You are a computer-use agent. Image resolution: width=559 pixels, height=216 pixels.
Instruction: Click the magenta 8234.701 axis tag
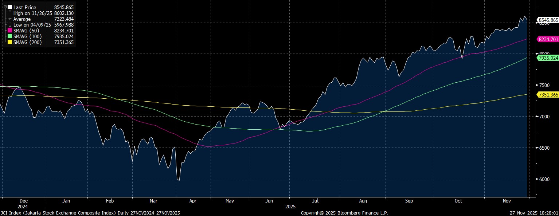(x=548, y=39)
